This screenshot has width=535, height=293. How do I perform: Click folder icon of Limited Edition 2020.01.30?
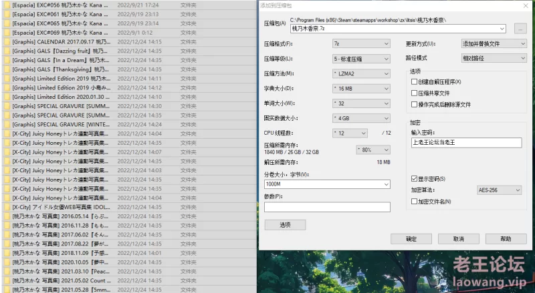pos(7,97)
